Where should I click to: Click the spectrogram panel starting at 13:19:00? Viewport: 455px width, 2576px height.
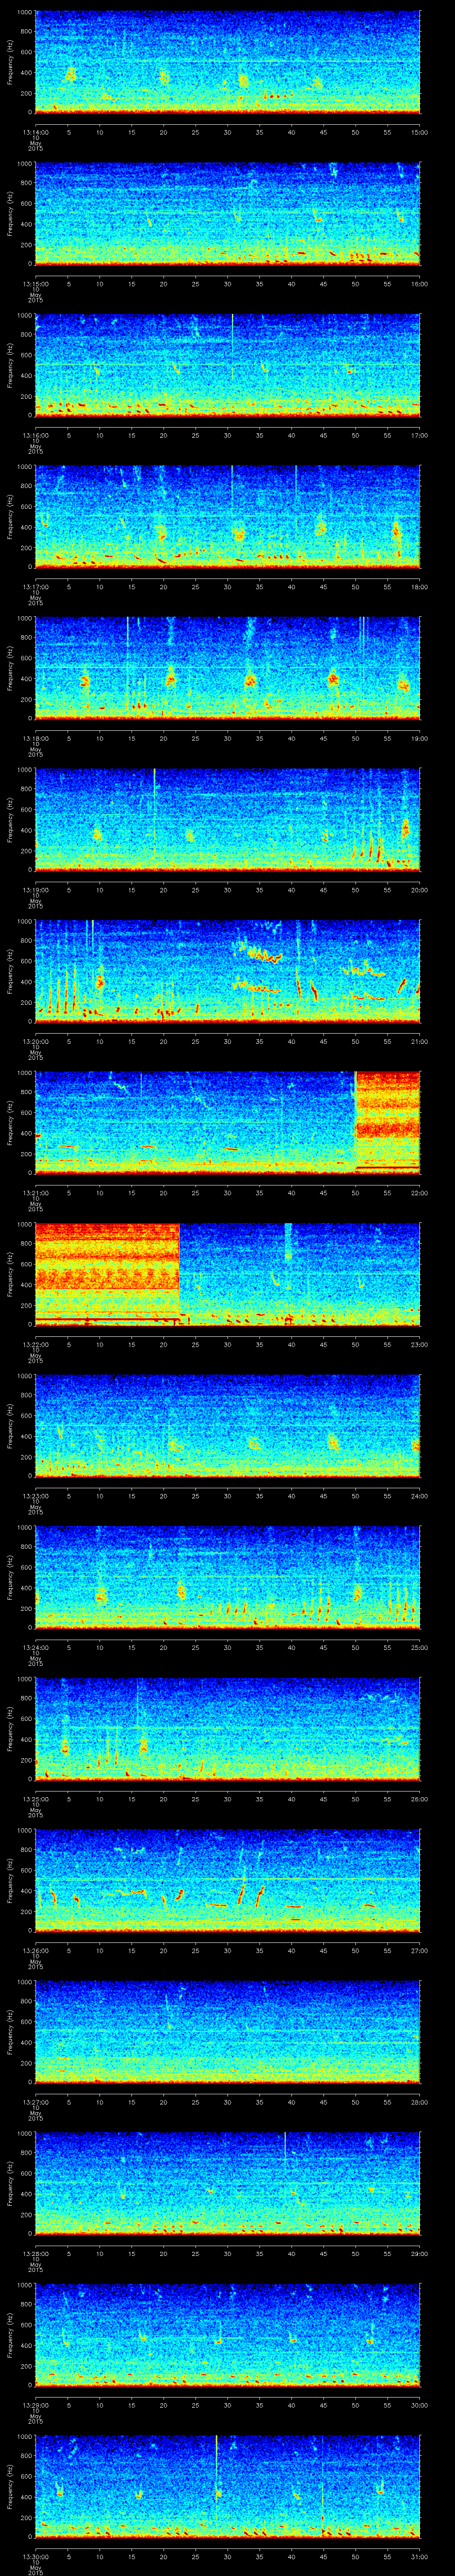coord(228,819)
